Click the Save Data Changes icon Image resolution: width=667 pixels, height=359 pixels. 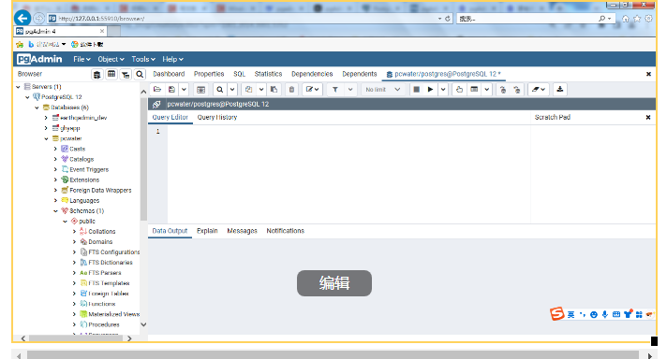pos(200,90)
